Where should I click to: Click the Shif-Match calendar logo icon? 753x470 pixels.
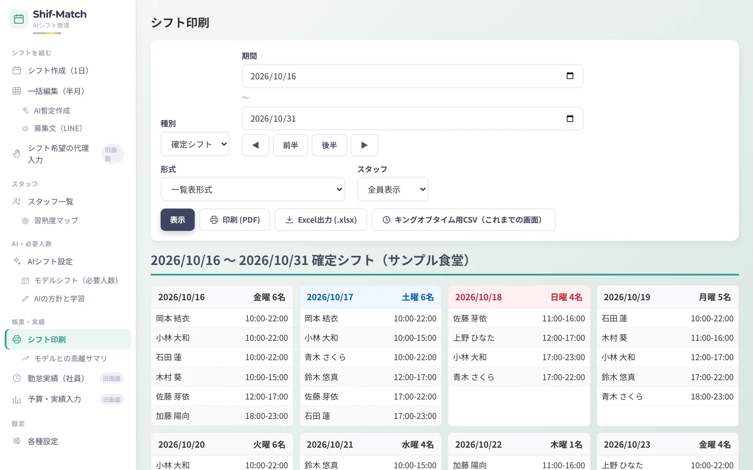(19, 19)
